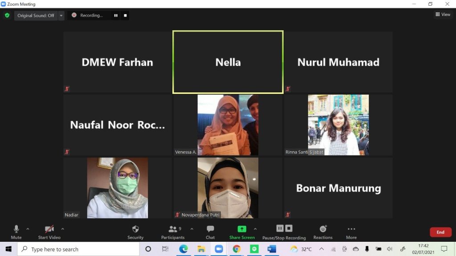Expand video options arrow beside Start Video
456x256 pixels.
tap(62, 229)
